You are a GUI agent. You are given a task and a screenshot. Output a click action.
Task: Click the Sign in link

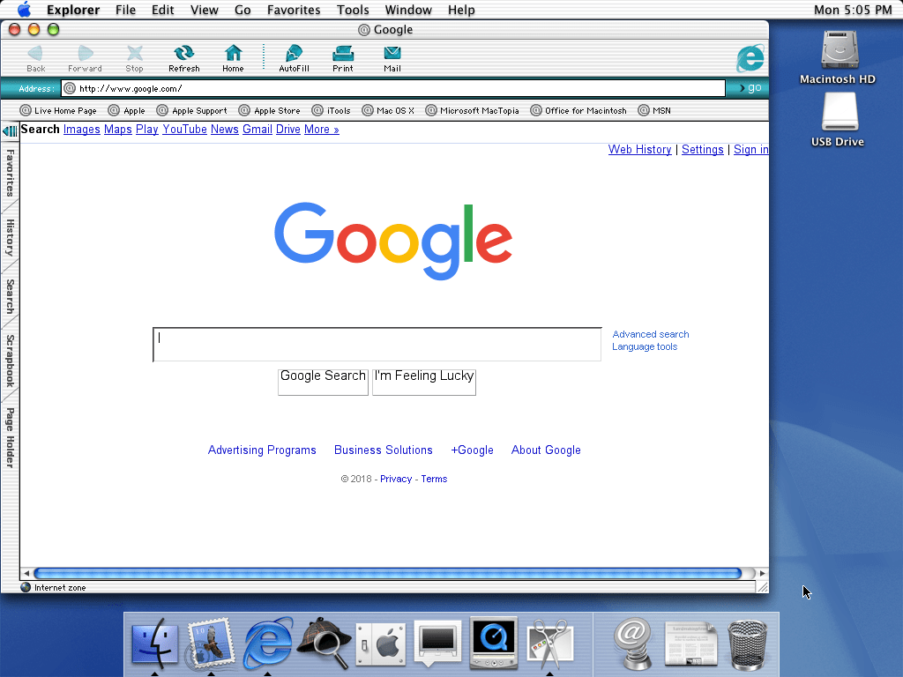pyautogui.click(x=751, y=150)
